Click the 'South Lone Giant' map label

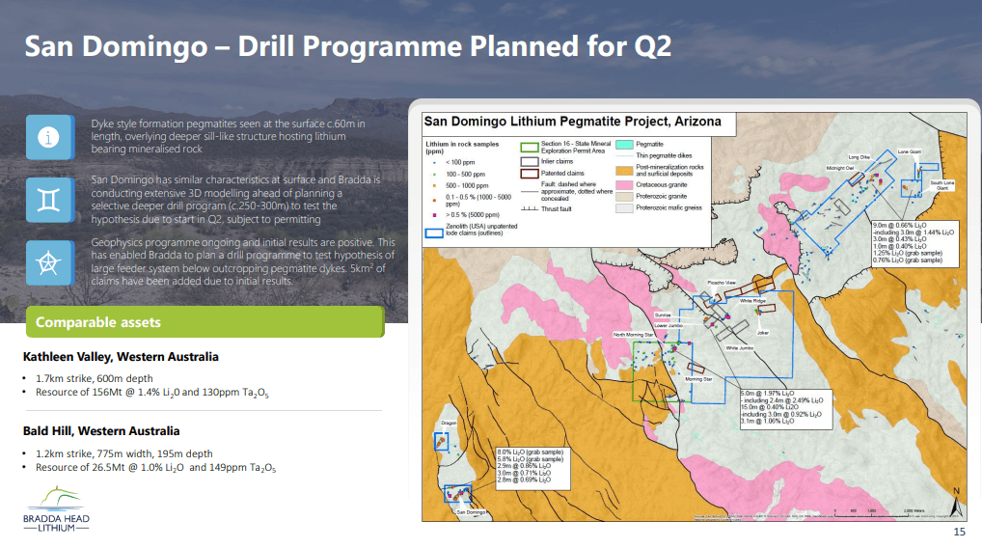pyautogui.click(x=941, y=185)
